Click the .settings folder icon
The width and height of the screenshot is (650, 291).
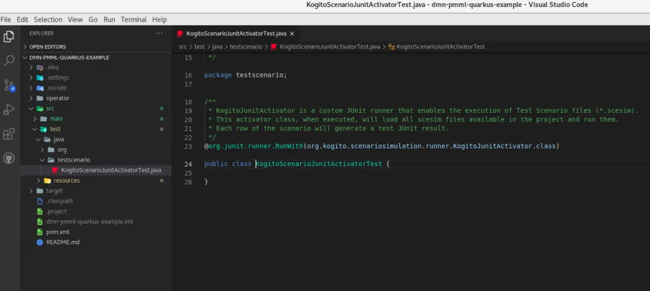pyautogui.click(x=40, y=78)
